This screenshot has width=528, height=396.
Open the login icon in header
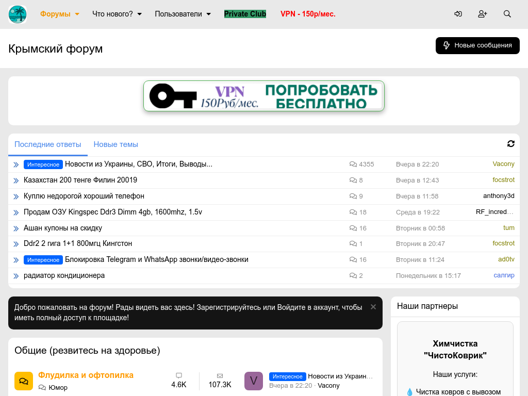coord(458,14)
